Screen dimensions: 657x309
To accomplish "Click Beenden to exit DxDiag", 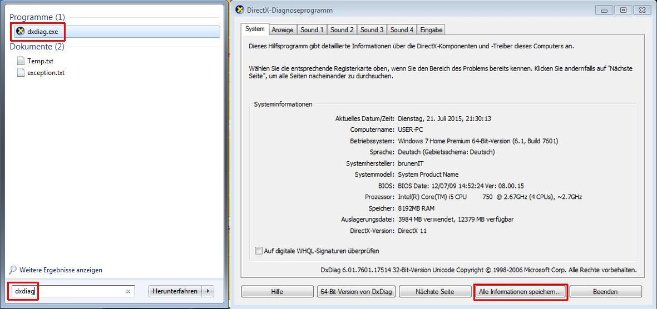I will 605,291.
